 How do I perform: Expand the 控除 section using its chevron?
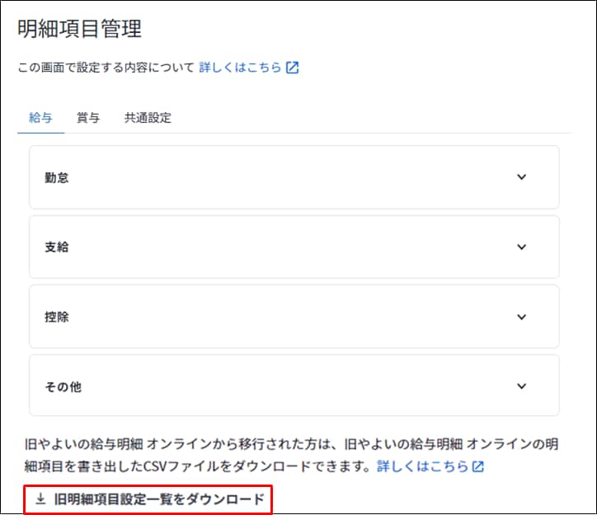pos(521,316)
